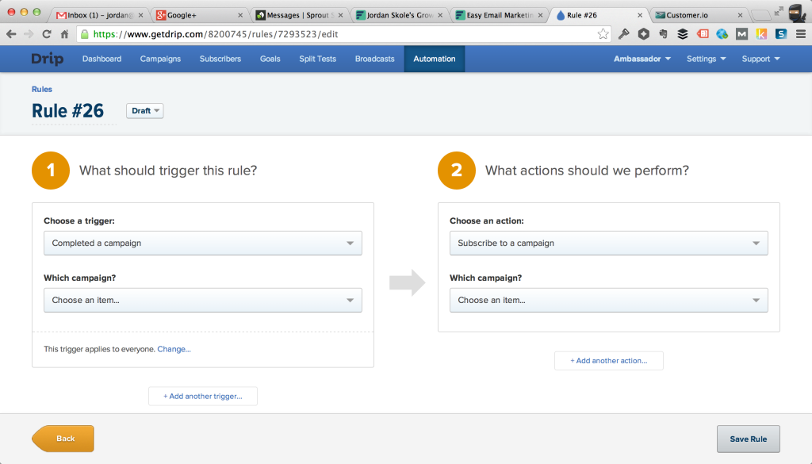Open the Buffer stacked layers extension
The width and height of the screenshot is (812, 464).
[x=682, y=34]
